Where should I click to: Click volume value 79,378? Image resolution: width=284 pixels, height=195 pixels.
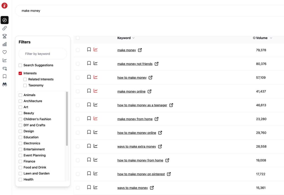(261, 50)
